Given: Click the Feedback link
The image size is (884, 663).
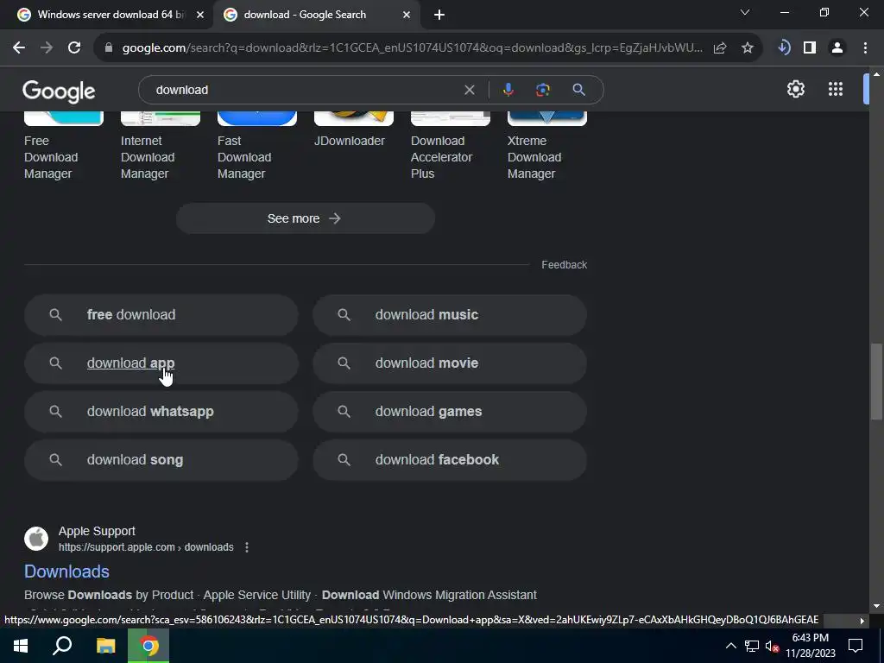Looking at the screenshot, I should pyautogui.click(x=564, y=264).
